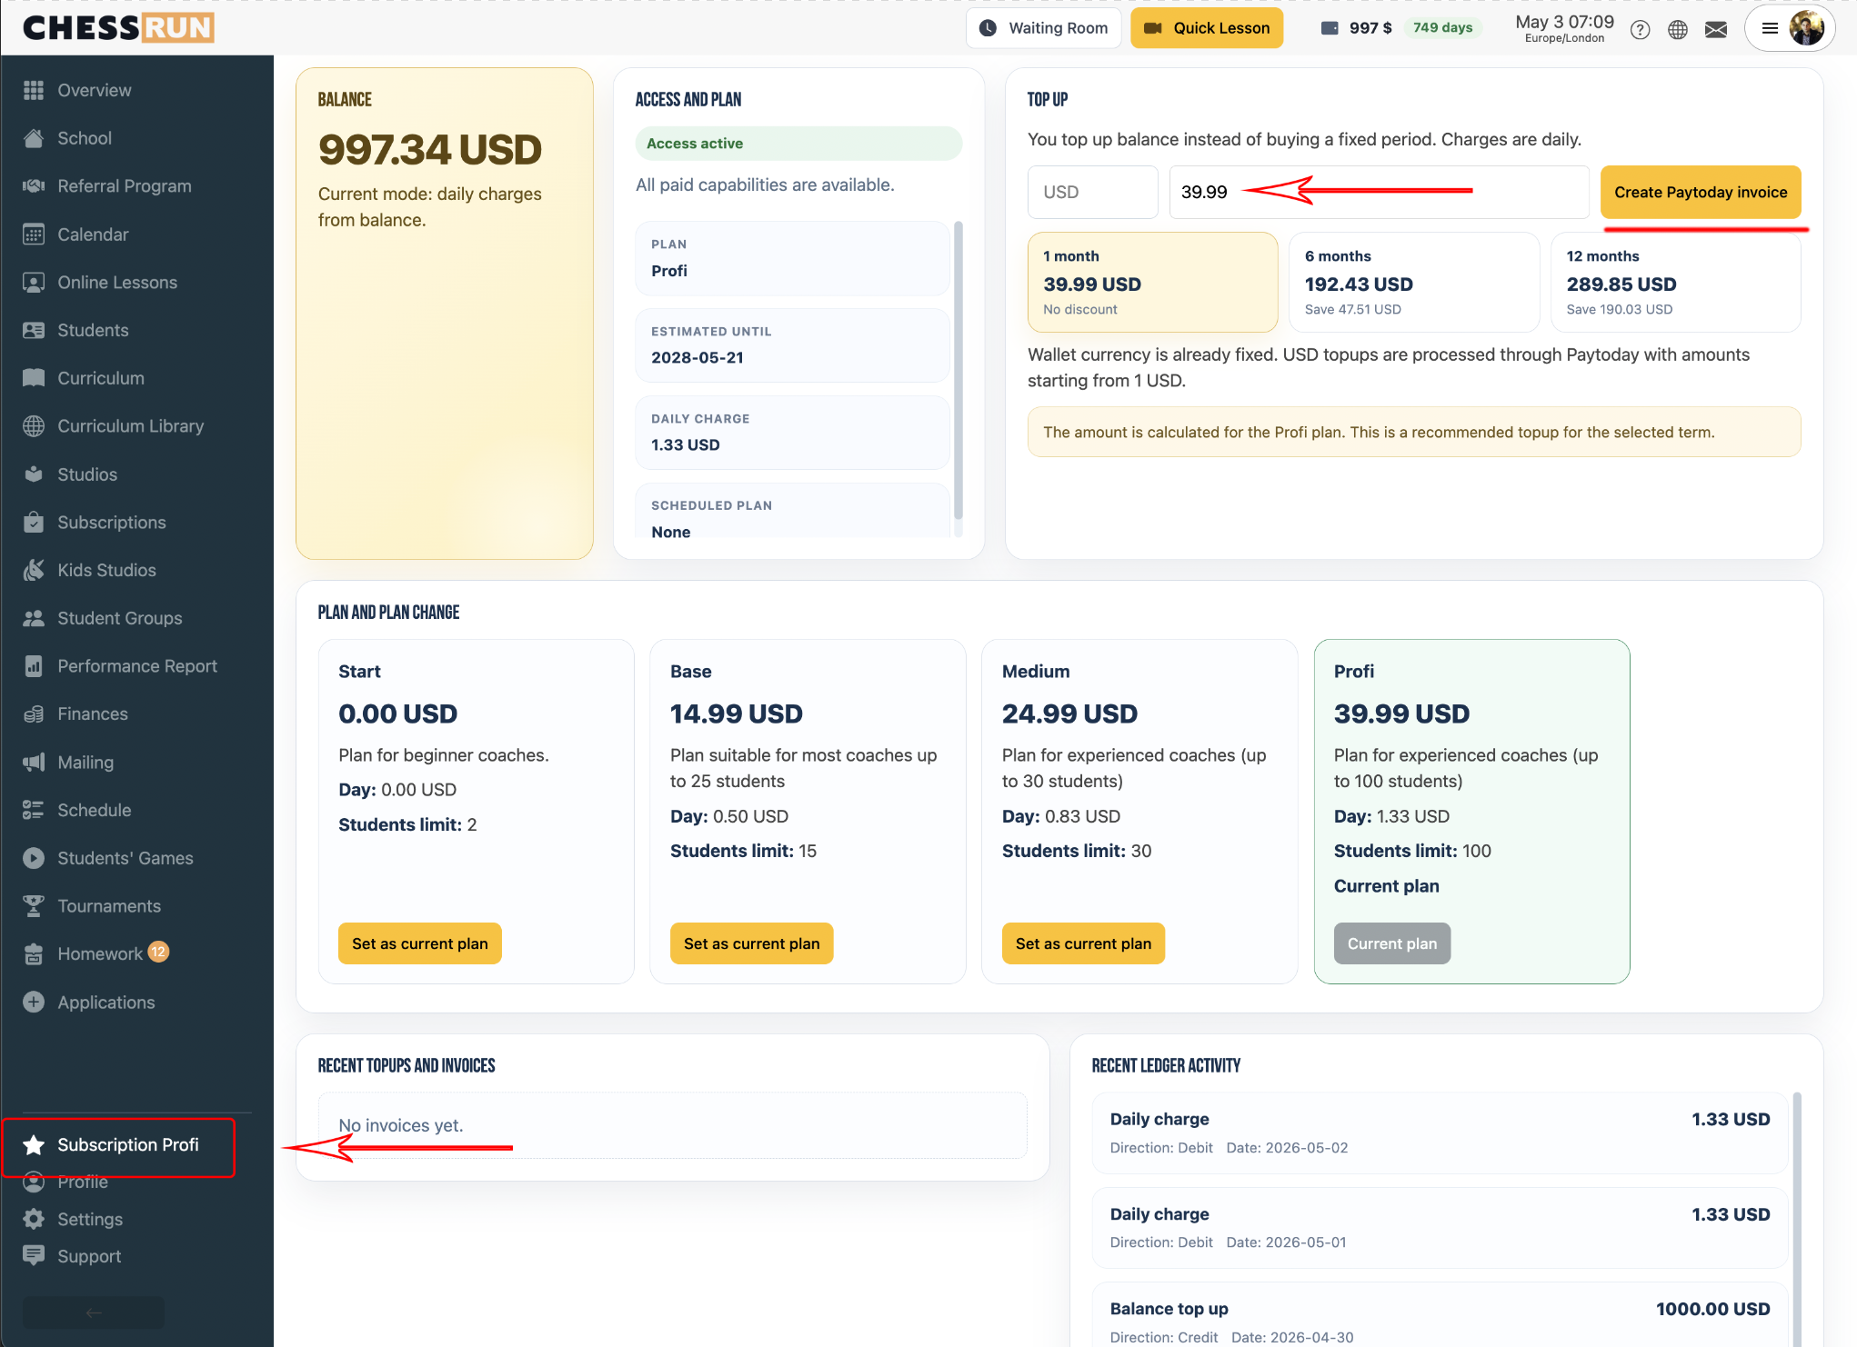The width and height of the screenshot is (1857, 1347).
Task: Click the Applications plus icon
Action: click(x=34, y=1003)
